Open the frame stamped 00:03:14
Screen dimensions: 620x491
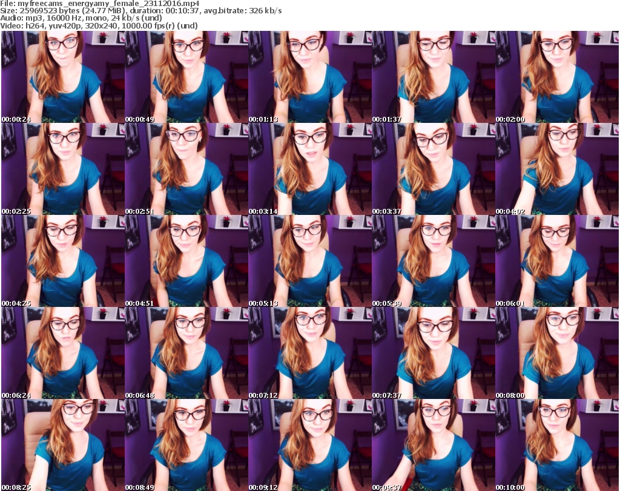pyautogui.click(x=309, y=169)
